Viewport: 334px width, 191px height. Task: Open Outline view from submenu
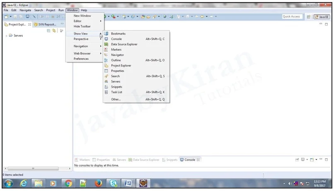(x=136, y=60)
